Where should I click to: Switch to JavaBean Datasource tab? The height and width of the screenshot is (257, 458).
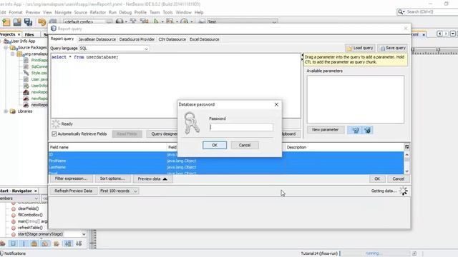coord(97,39)
